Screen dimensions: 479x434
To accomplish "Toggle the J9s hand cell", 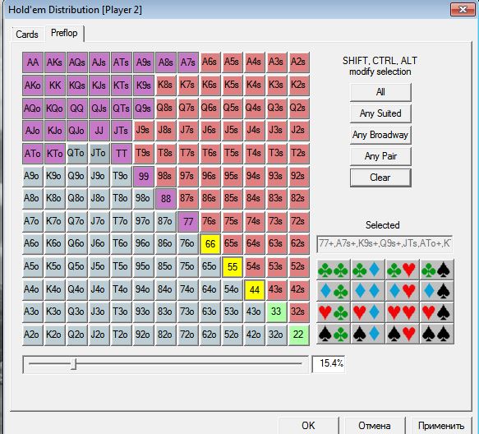I will pos(144,131).
